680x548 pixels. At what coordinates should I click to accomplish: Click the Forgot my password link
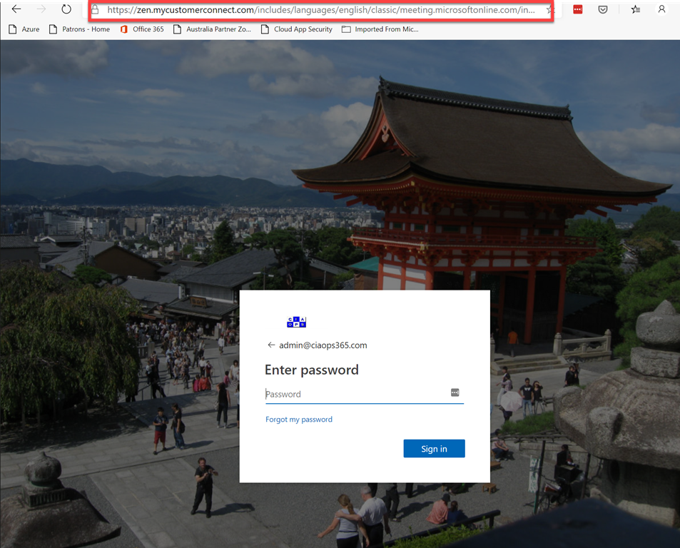(x=299, y=420)
